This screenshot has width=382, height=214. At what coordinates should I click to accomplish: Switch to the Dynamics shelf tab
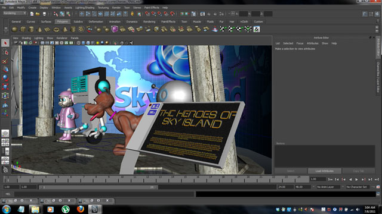click(x=132, y=21)
